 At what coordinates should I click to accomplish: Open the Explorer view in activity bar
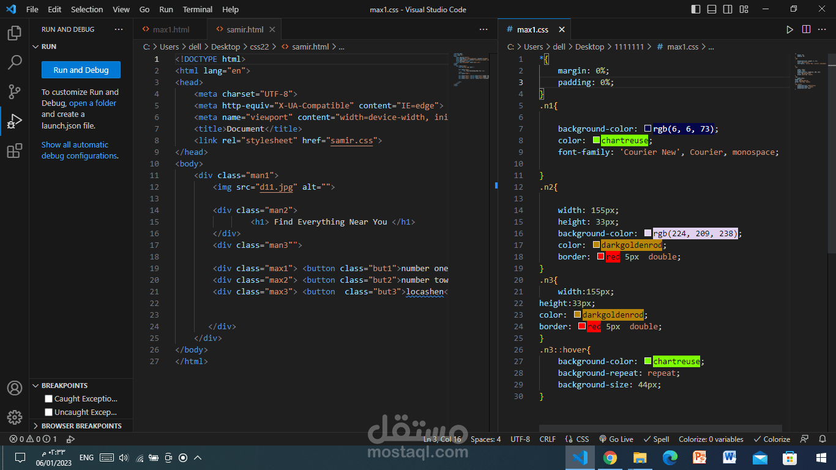tap(15, 33)
